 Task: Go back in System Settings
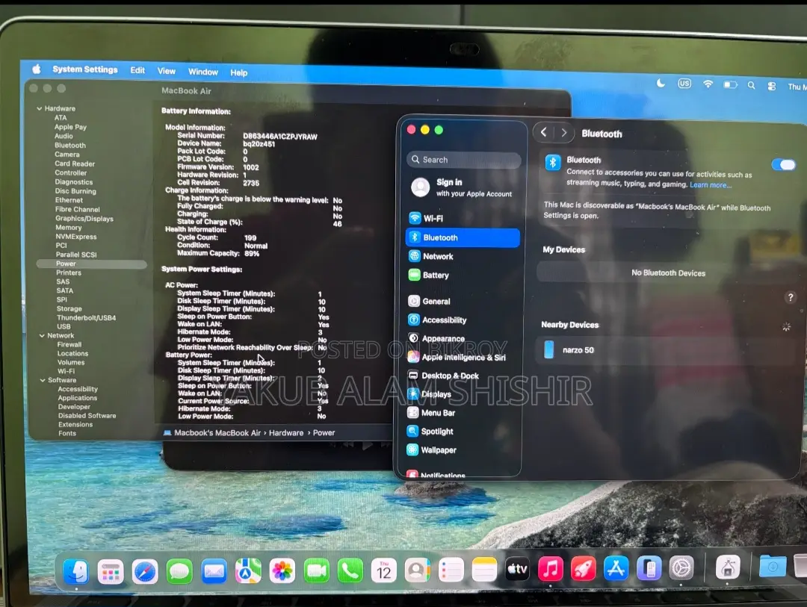(543, 133)
